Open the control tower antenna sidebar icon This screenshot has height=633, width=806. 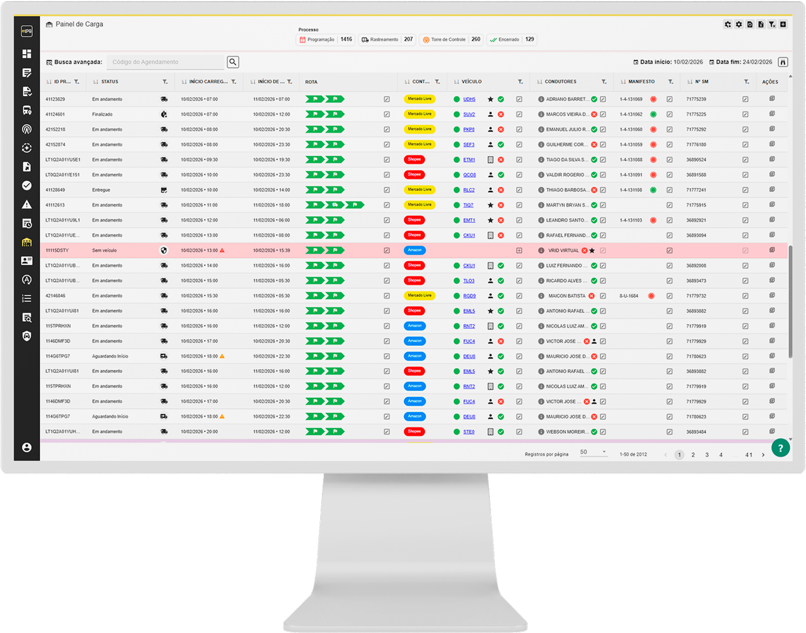pos(26,129)
